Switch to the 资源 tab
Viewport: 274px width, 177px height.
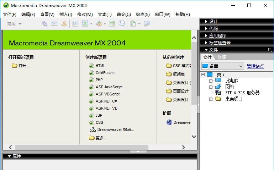[x=222, y=57]
